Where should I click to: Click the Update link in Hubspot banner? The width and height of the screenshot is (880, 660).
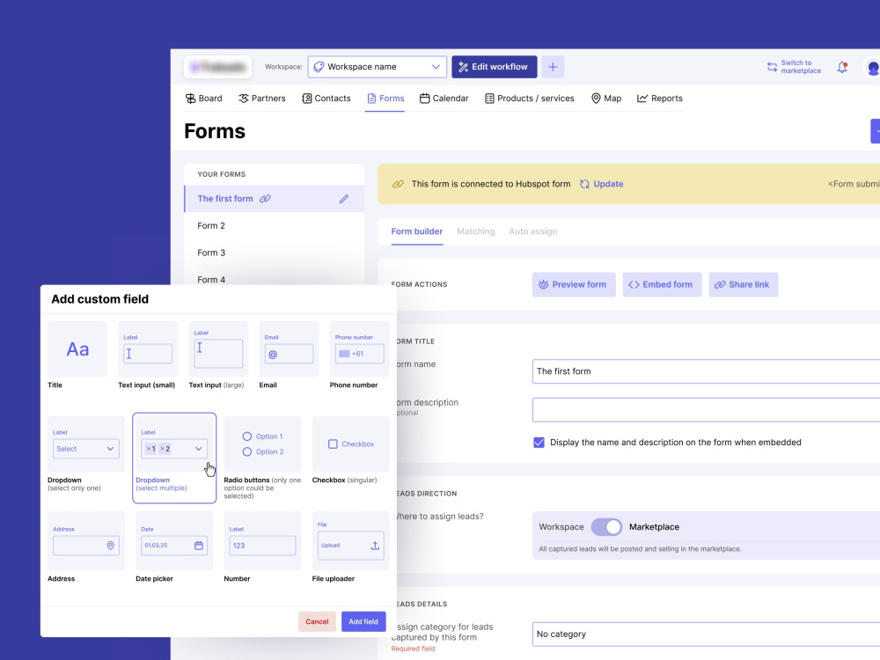click(602, 184)
